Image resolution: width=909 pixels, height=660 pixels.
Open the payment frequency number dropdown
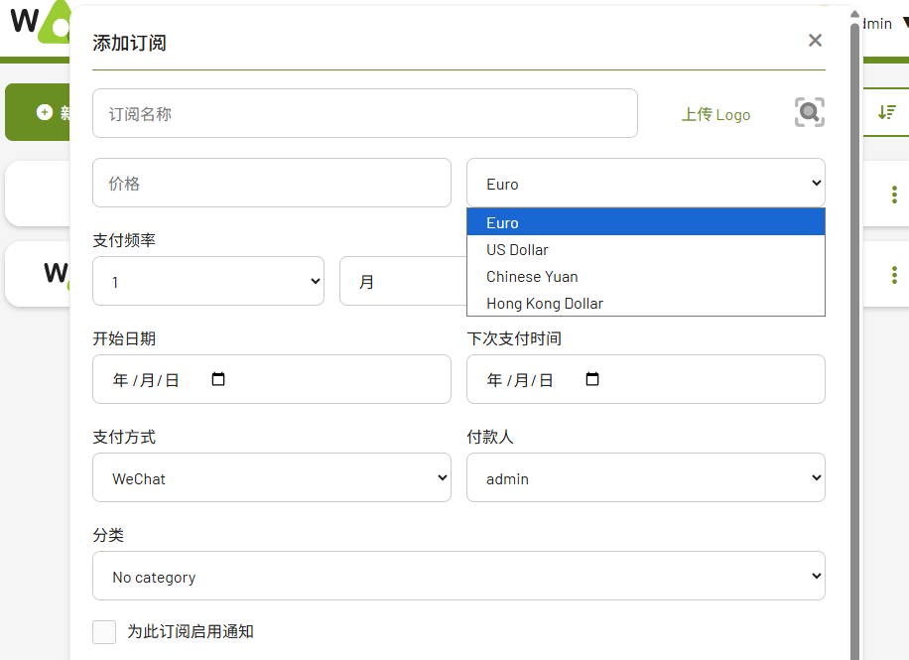coord(208,281)
